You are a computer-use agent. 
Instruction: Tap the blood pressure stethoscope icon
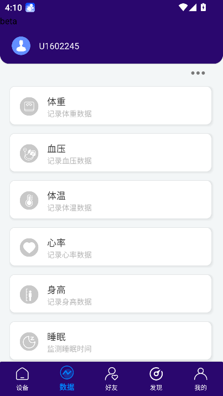coord(29,153)
